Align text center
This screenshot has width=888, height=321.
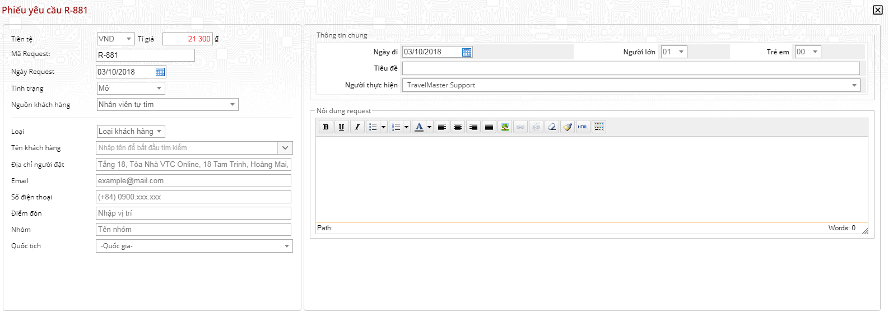pyautogui.click(x=457, y=127)
